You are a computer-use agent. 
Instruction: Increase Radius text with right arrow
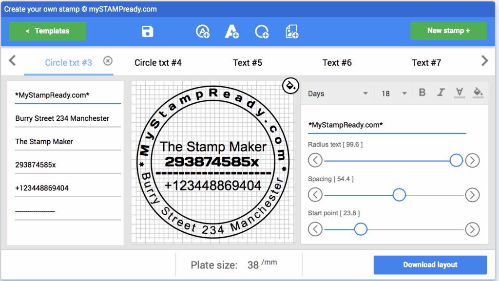click(x=472, y=160)
